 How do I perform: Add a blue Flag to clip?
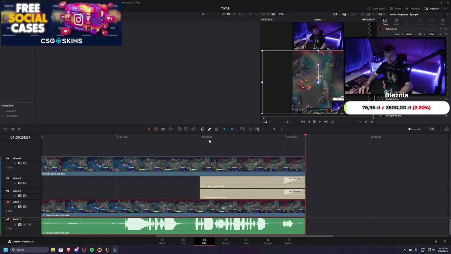coord(224,129)
